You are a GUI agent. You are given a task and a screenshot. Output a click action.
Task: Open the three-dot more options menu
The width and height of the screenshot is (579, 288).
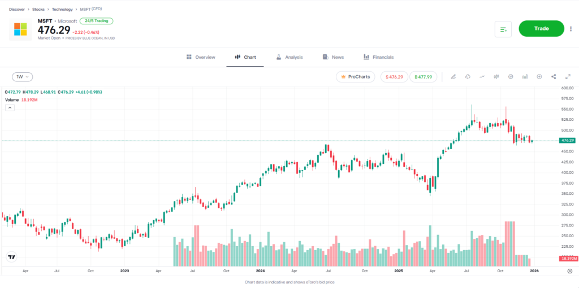(570, 29)
